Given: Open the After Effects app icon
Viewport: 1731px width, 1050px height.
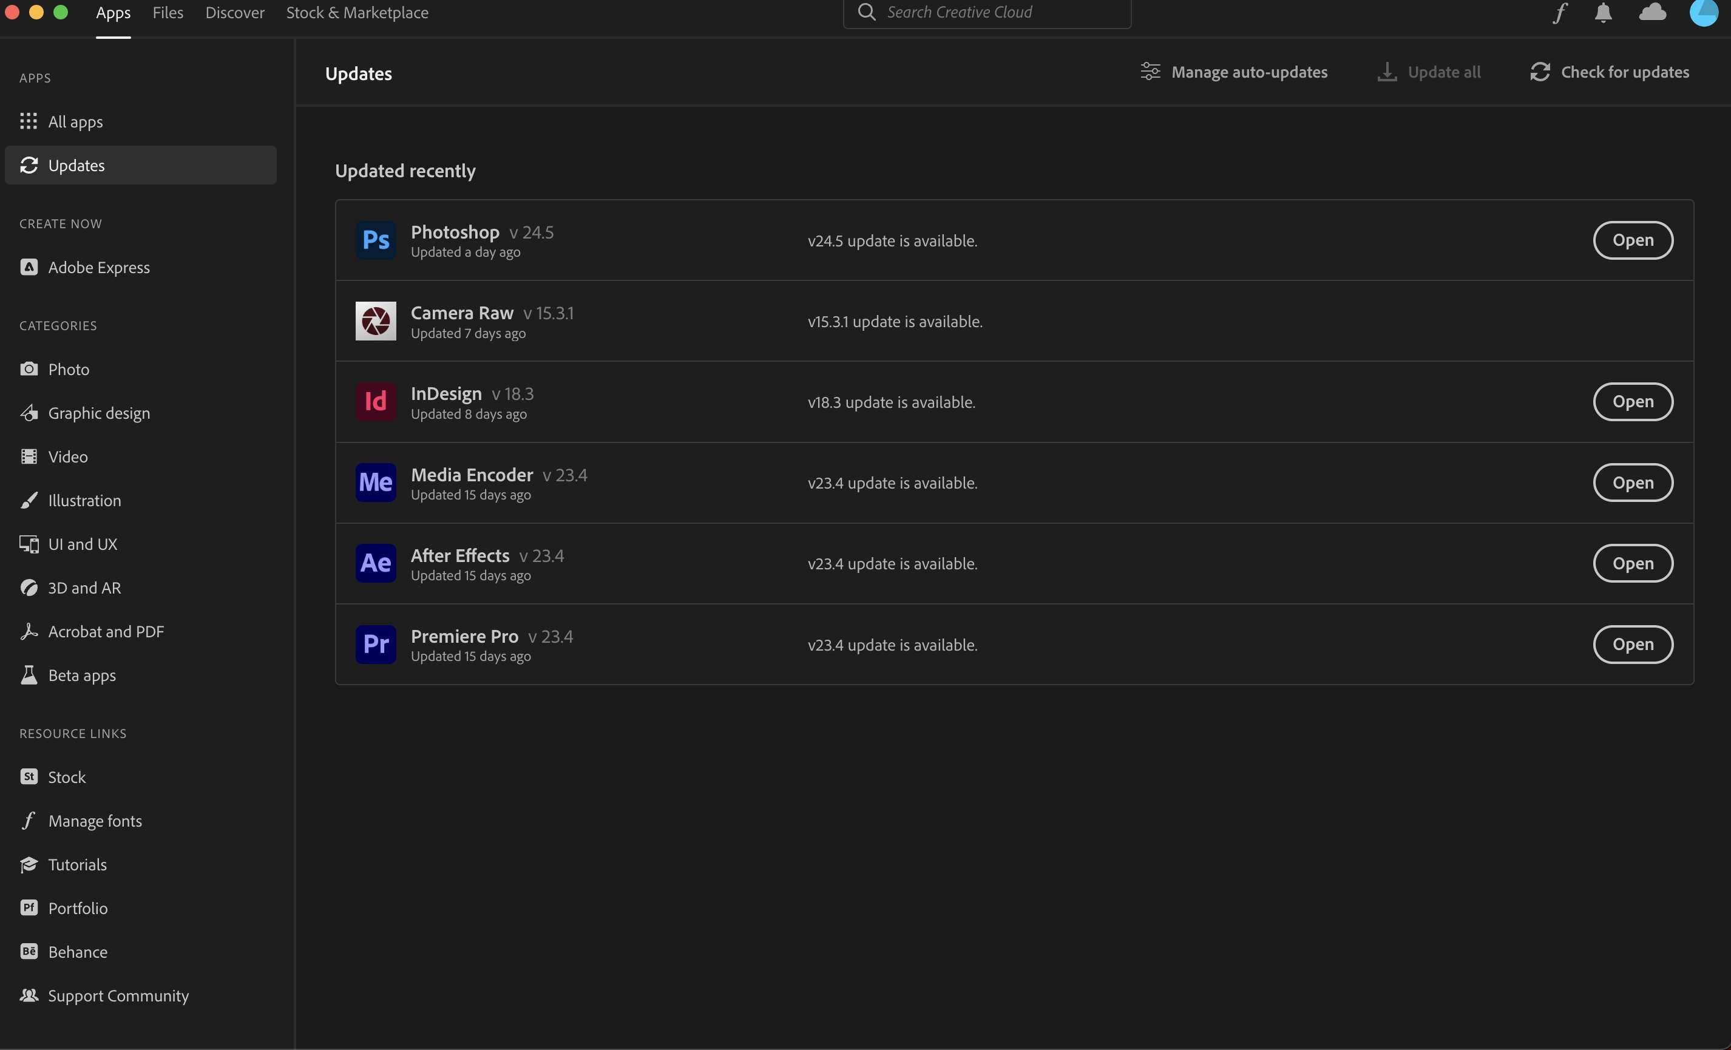Looking at the screenshot, I should [376, 563].
